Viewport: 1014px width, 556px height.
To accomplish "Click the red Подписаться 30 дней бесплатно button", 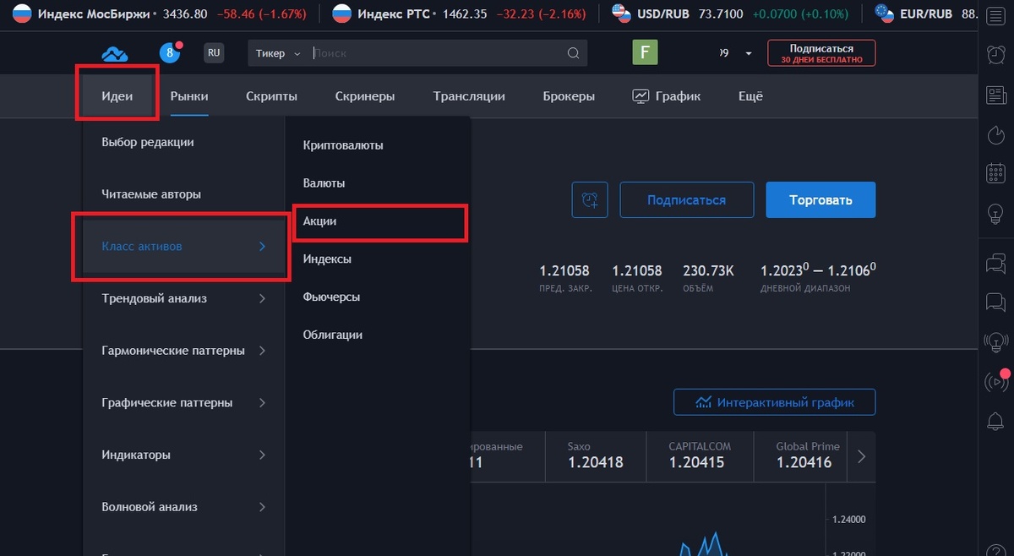I will 821,54.
